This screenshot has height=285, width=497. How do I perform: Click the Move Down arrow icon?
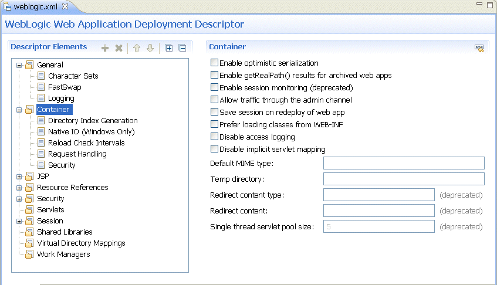[150, 48]
